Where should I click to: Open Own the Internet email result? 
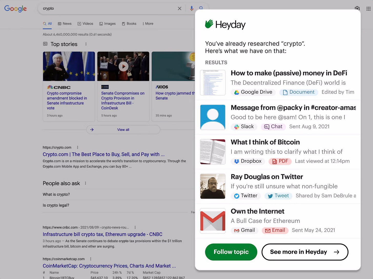tap(257, 211)
